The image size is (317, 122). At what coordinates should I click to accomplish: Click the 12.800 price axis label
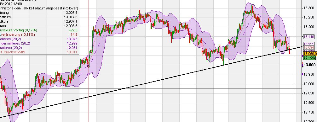[308, 103]
